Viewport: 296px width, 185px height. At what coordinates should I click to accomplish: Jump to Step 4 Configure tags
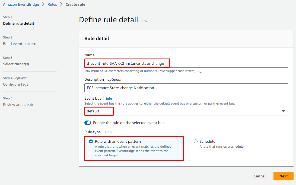(15, 84)
